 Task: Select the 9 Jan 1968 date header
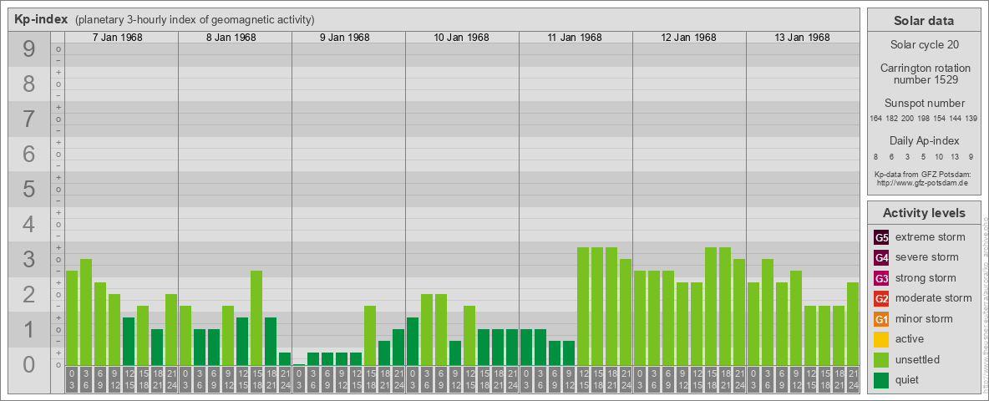click(x=344, y=38)
